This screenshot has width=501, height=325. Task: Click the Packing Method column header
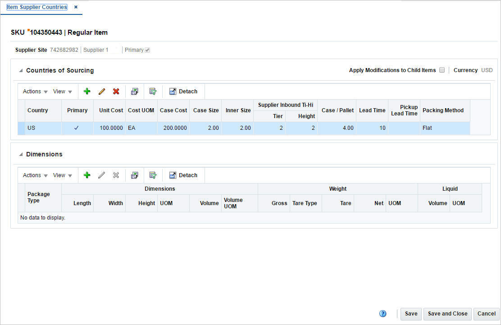point(445,110)
